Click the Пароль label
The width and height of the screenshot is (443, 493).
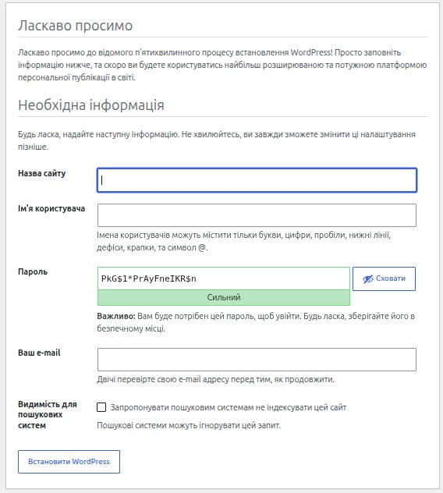click(x=33, y=271)
